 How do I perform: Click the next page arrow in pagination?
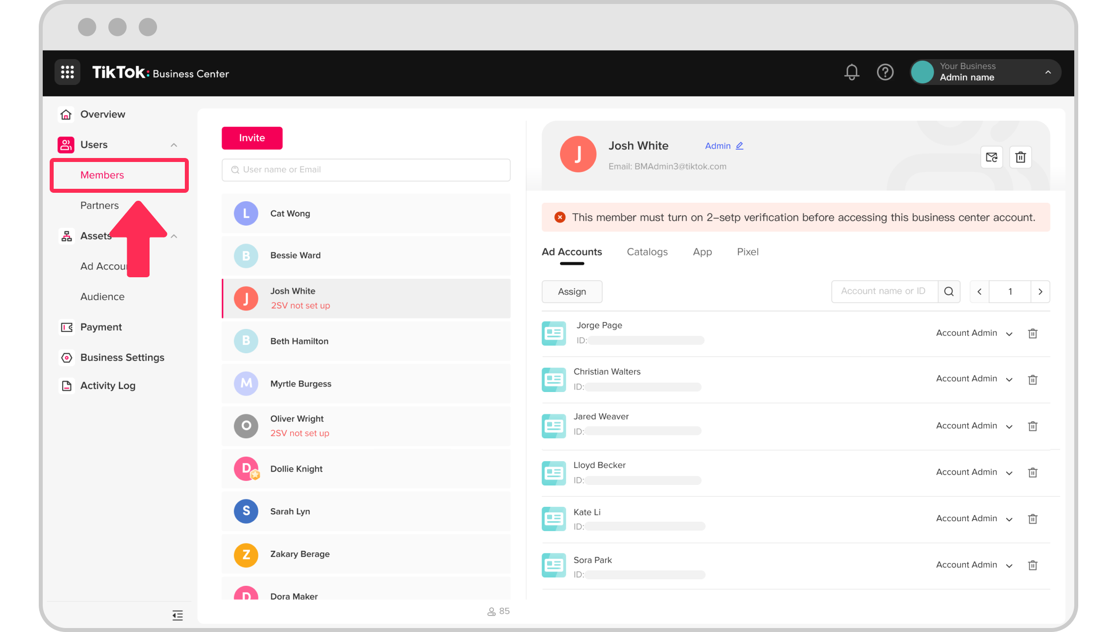click(x=1041, y=292)
